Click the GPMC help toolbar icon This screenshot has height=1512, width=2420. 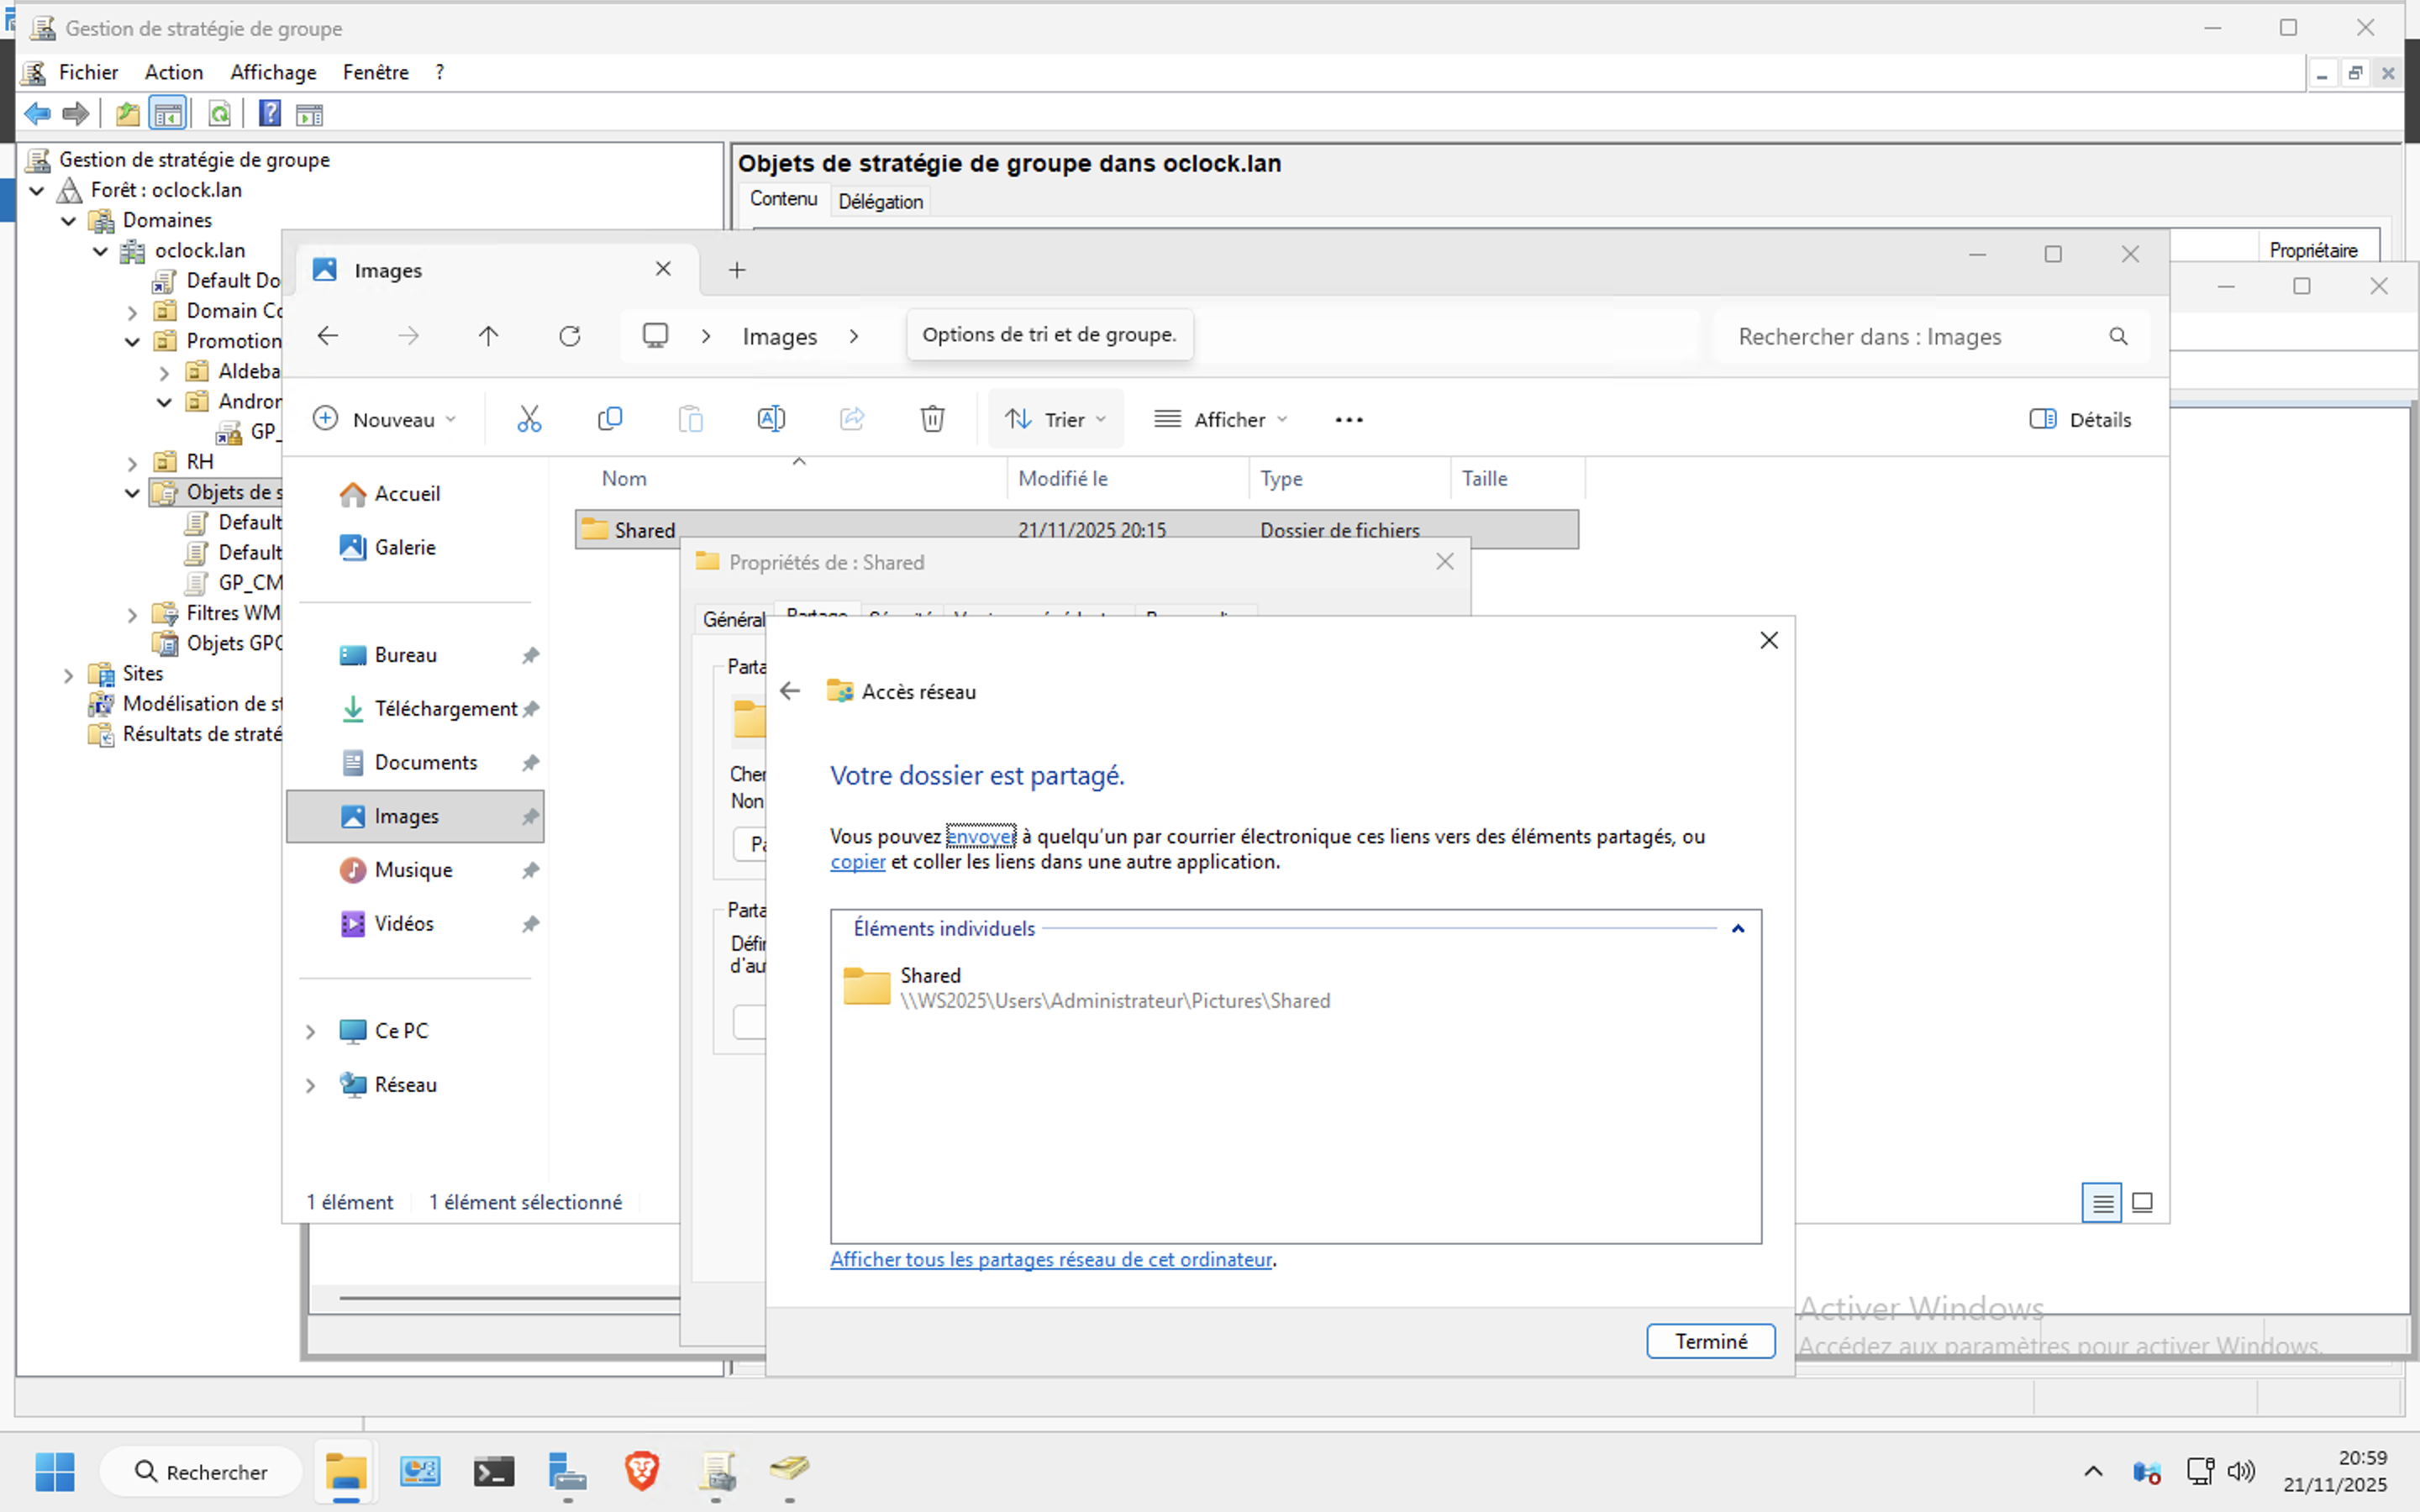click(x=269, y=114)
